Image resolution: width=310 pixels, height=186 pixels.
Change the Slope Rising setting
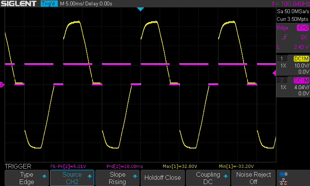point(117,178)
